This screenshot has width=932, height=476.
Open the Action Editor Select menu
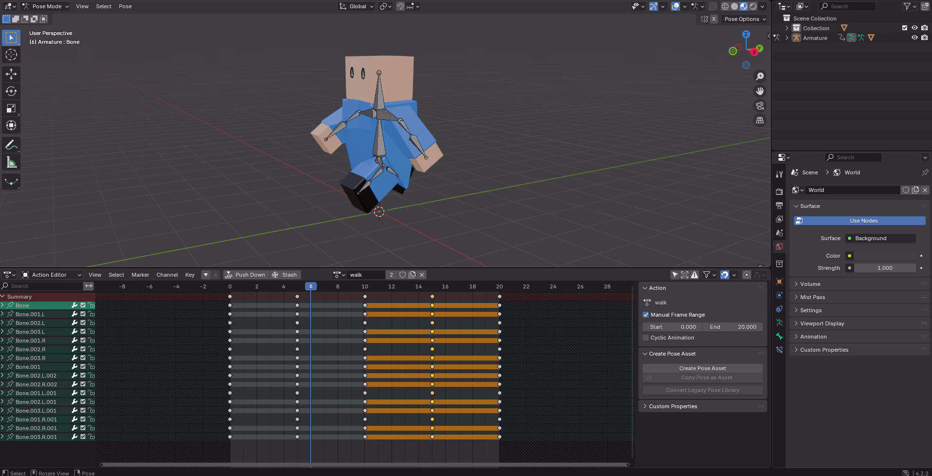(116, 275)
